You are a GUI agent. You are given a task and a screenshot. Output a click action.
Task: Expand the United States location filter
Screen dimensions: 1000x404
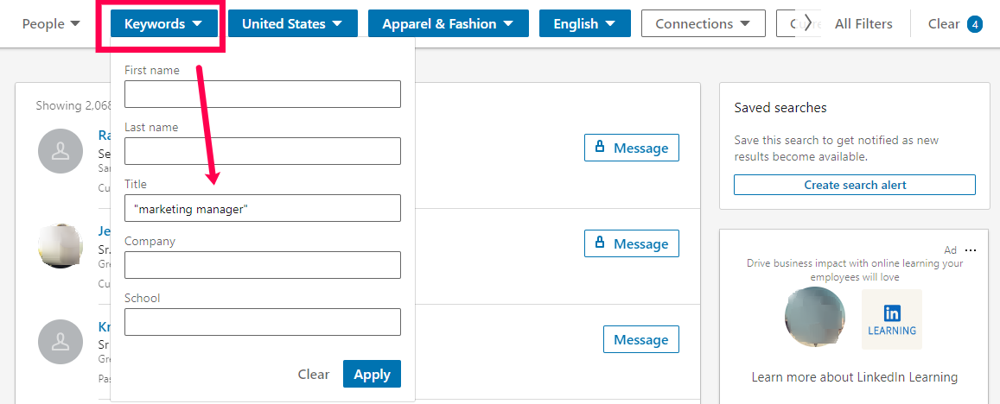(x=291, y=24)
